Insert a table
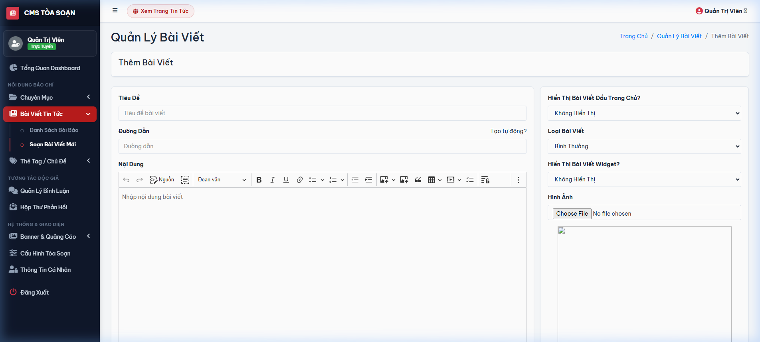The image size is (760, 342). pyautogui.click(x=431, y=180)
